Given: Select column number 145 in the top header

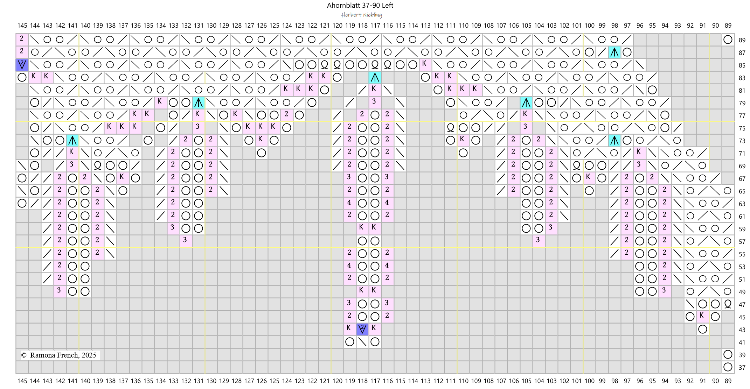Looking at the screenshot, I should [x=22, y=26].
